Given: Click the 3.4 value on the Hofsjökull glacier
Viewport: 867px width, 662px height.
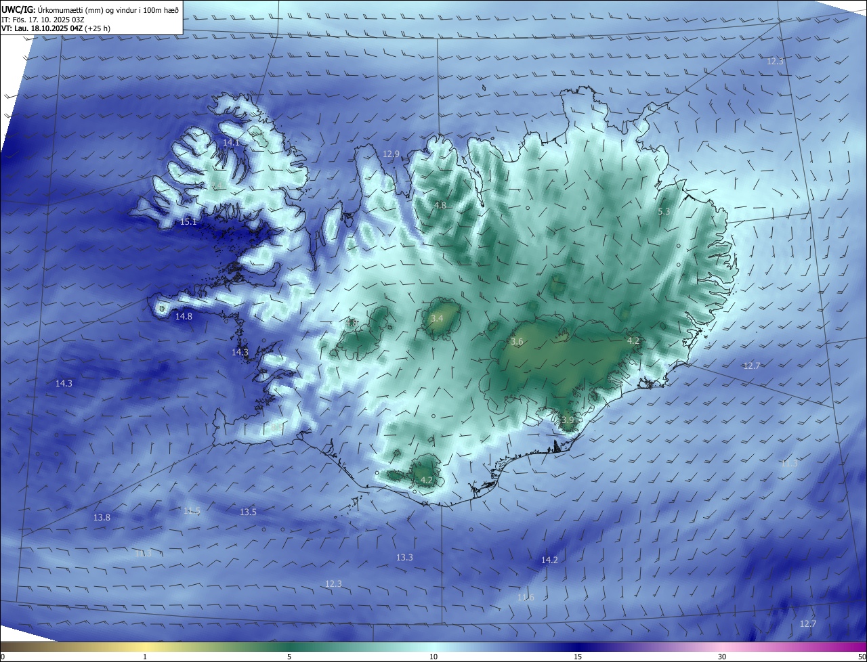Looking at the screenshot, I should point(437,318).
